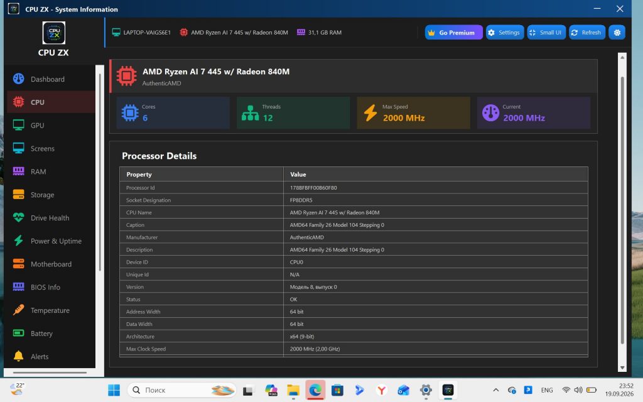The width and height of the screenshot is (643, 402).
Task: Click the Version value Модель 8, выпуск 0
Action: tap(313, 287)
